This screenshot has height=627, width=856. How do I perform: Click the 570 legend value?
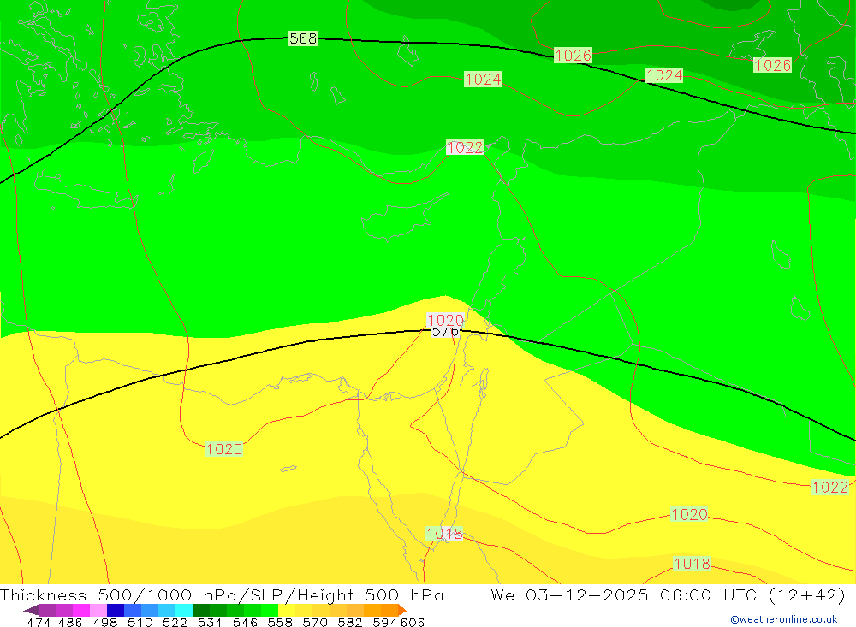314,622
